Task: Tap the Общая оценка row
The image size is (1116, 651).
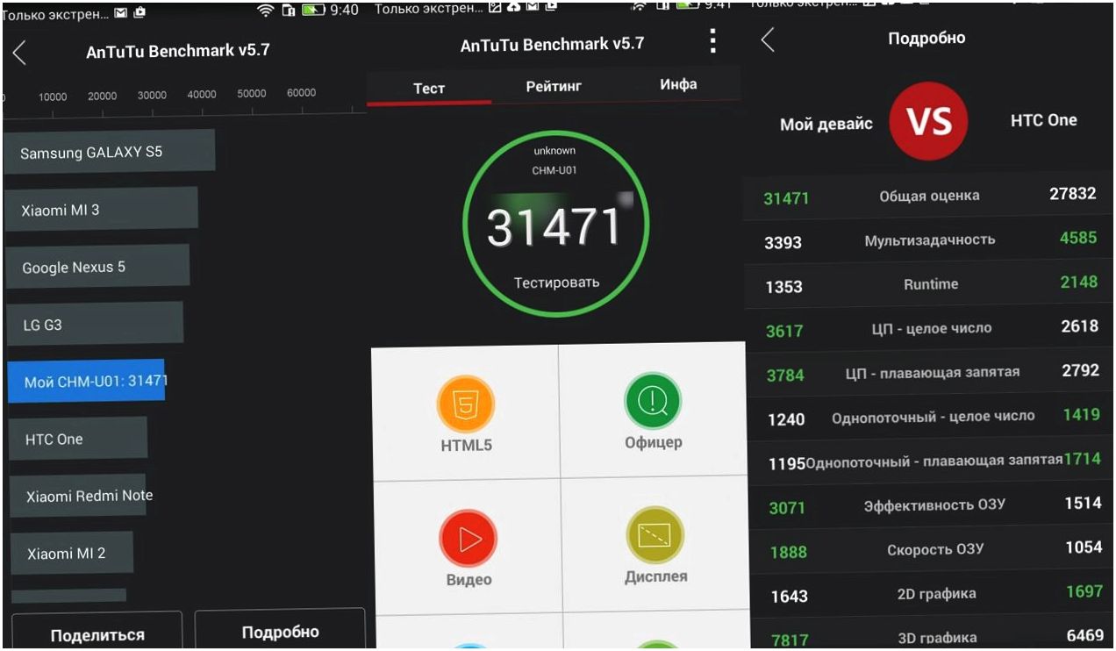Action: click(x=929, y=196)
